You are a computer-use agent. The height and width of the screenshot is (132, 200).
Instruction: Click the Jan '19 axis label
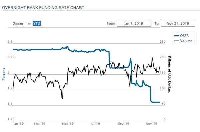[18, 124]
